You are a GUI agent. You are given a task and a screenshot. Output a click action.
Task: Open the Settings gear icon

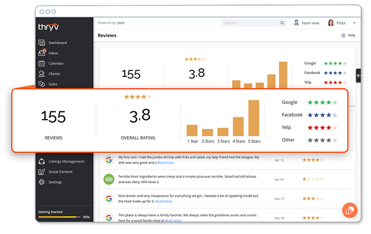click(42, 182)
